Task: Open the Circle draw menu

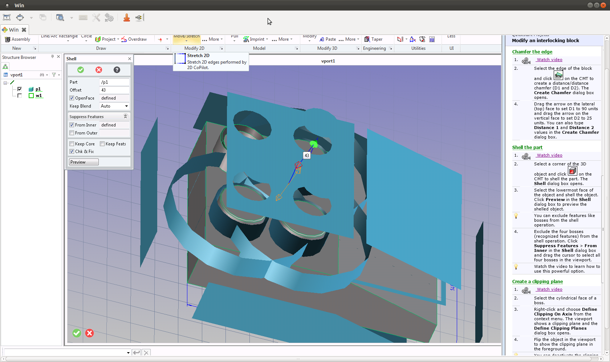Action: click(86, 39)
